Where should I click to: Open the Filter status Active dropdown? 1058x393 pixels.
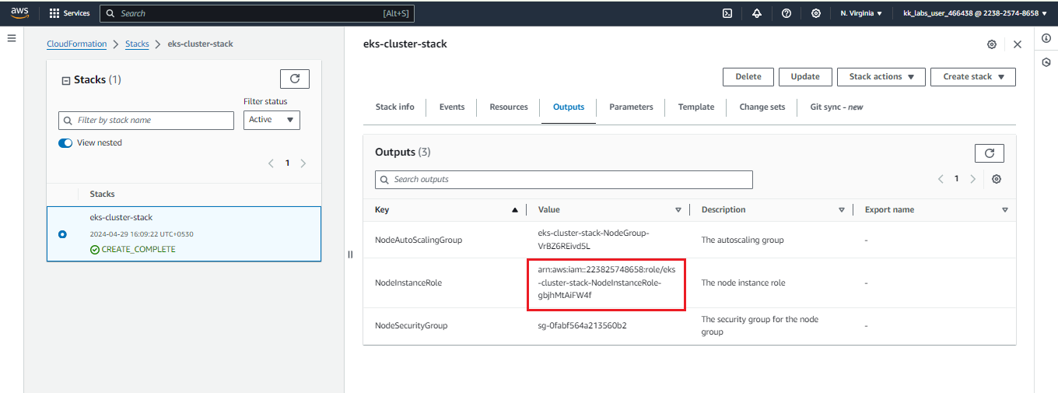272,120
